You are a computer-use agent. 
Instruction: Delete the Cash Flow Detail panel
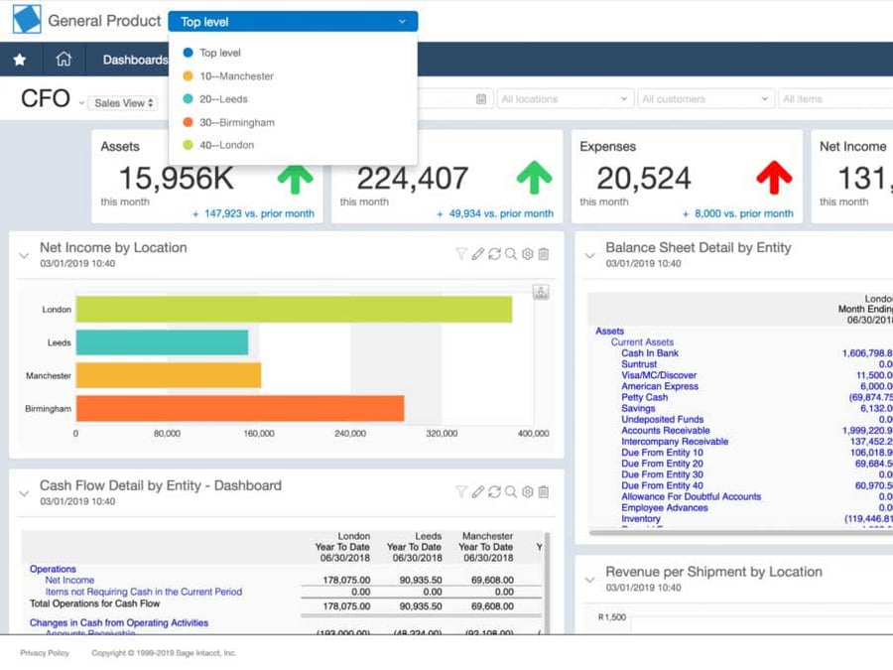(544, 491)
